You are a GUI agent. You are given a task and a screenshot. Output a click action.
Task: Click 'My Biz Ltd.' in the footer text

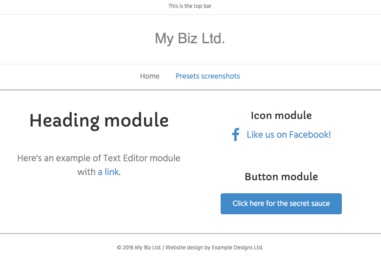pyautogui.click(x=148, y=248)
